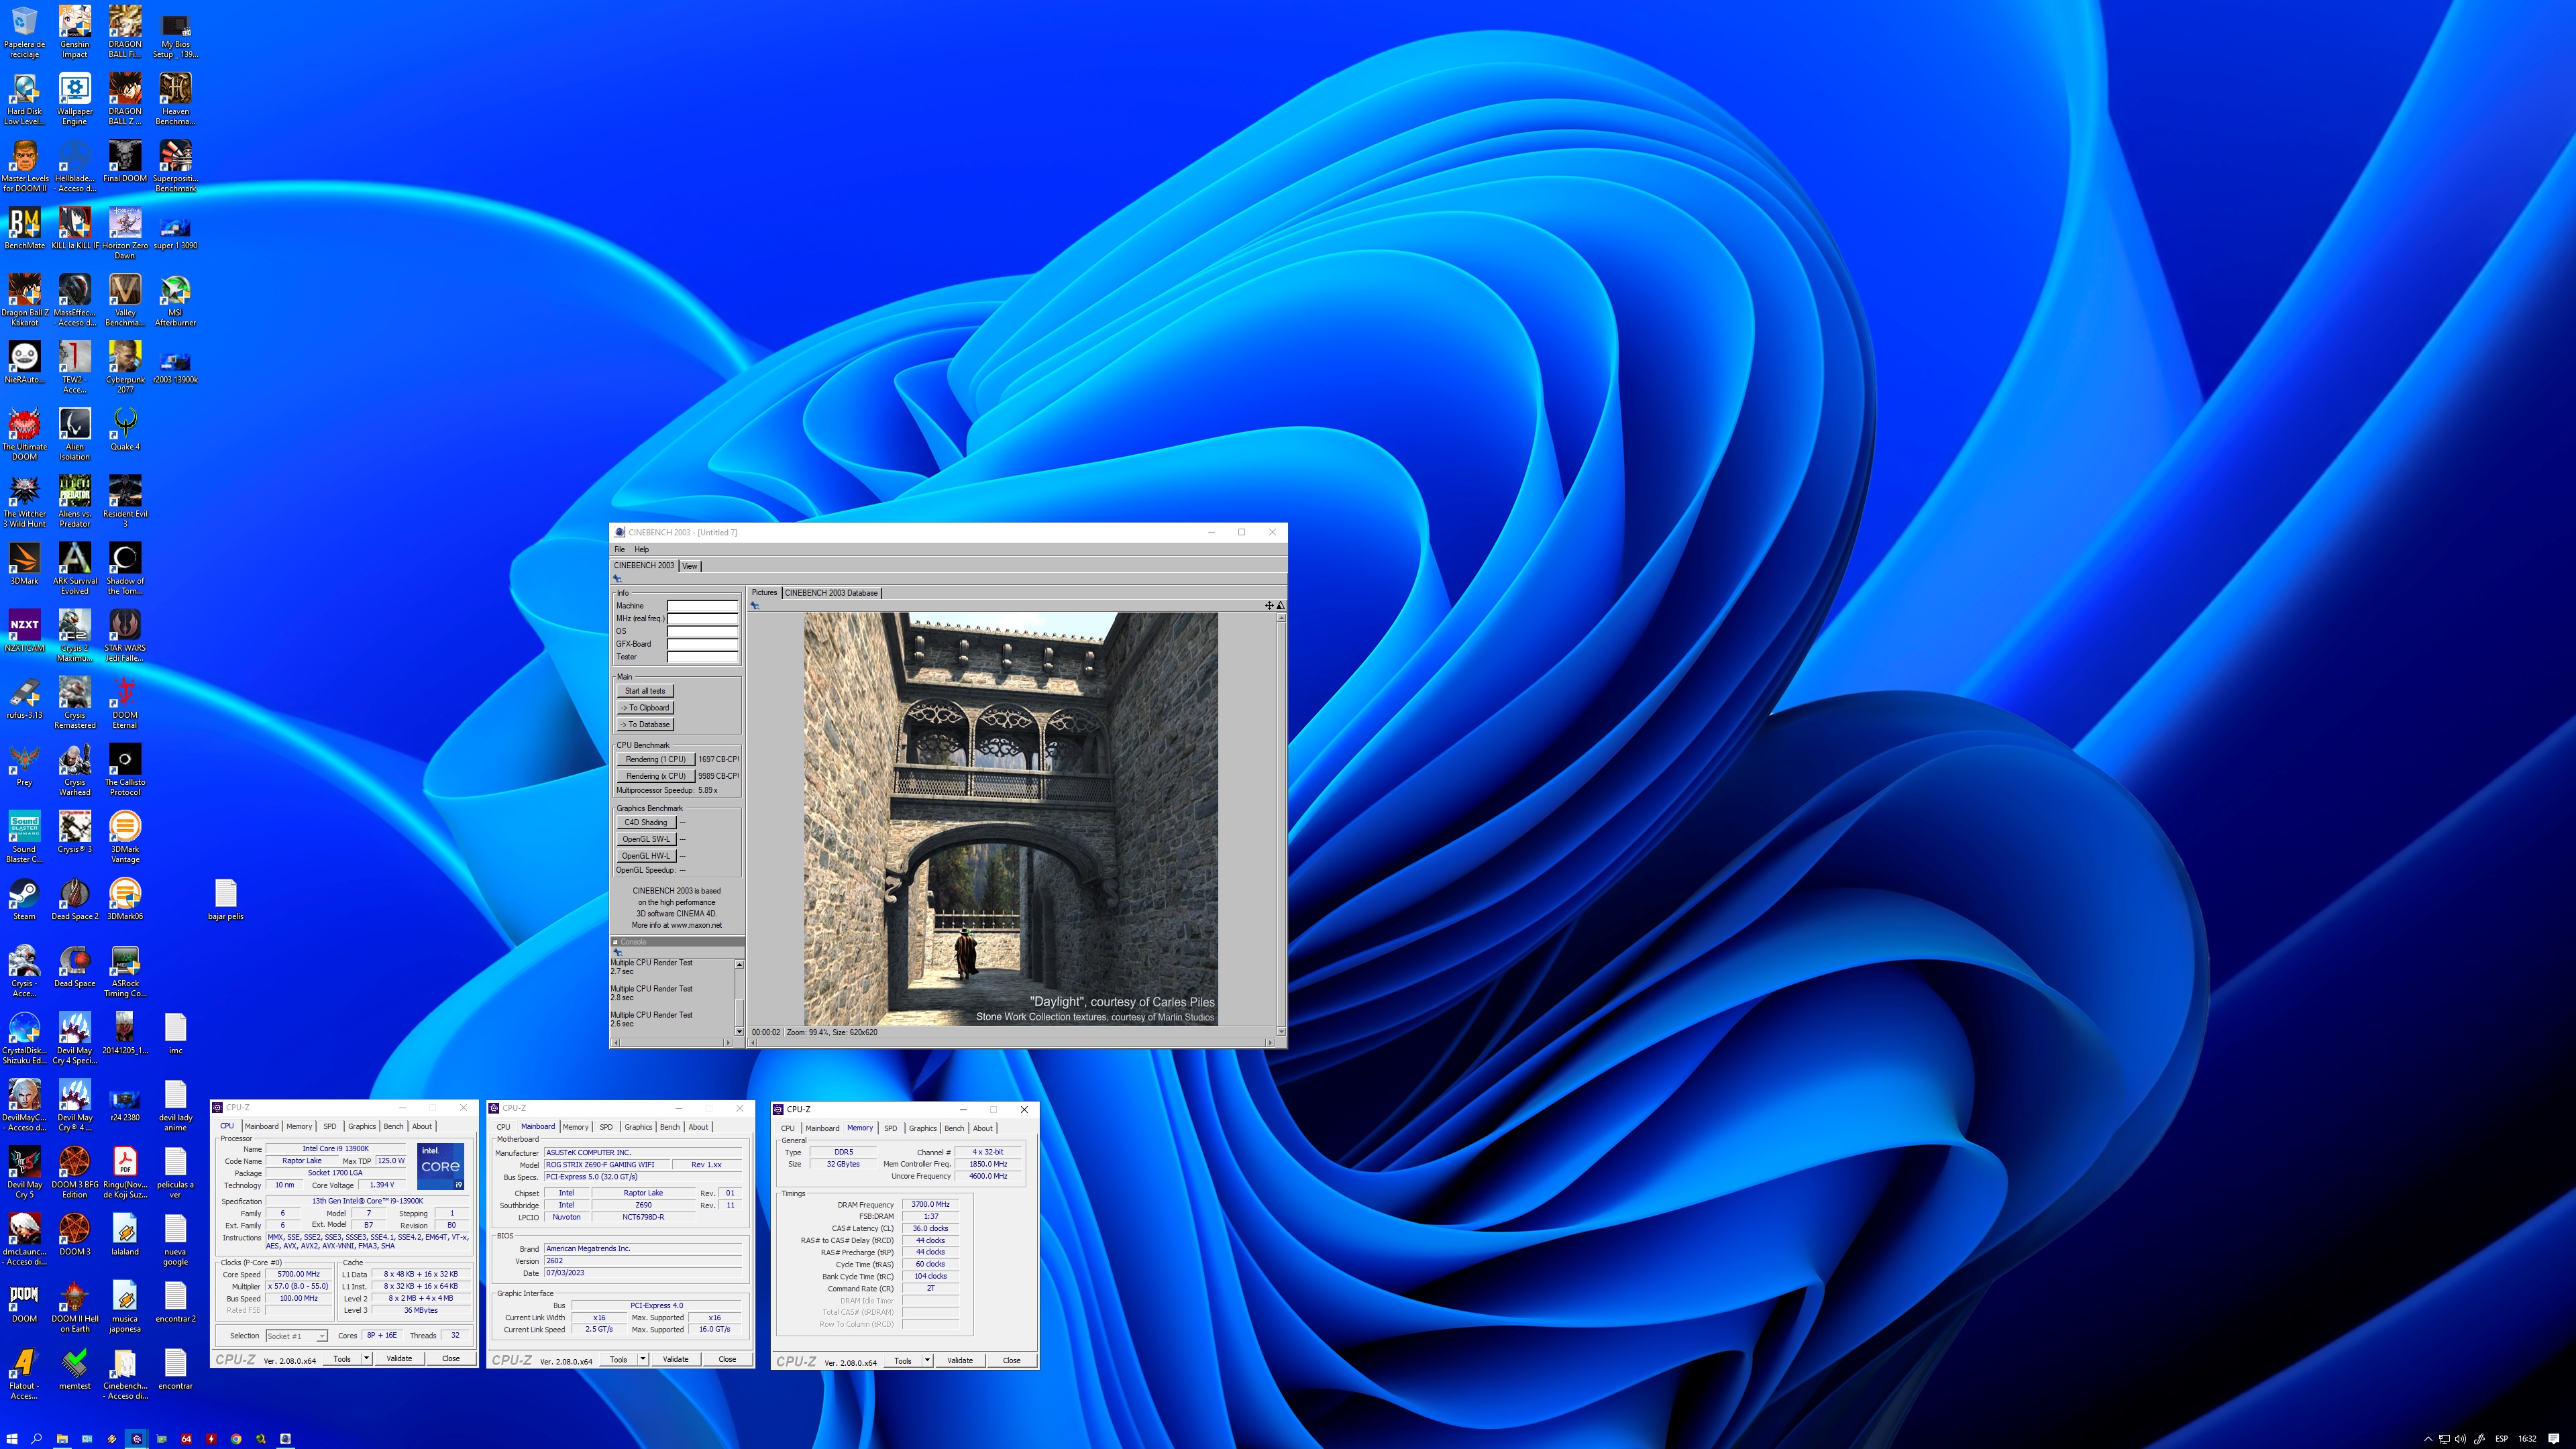Run the Rendering (1 CPU) benchmark
The image size is (2576, 1449).
[655, 760]
